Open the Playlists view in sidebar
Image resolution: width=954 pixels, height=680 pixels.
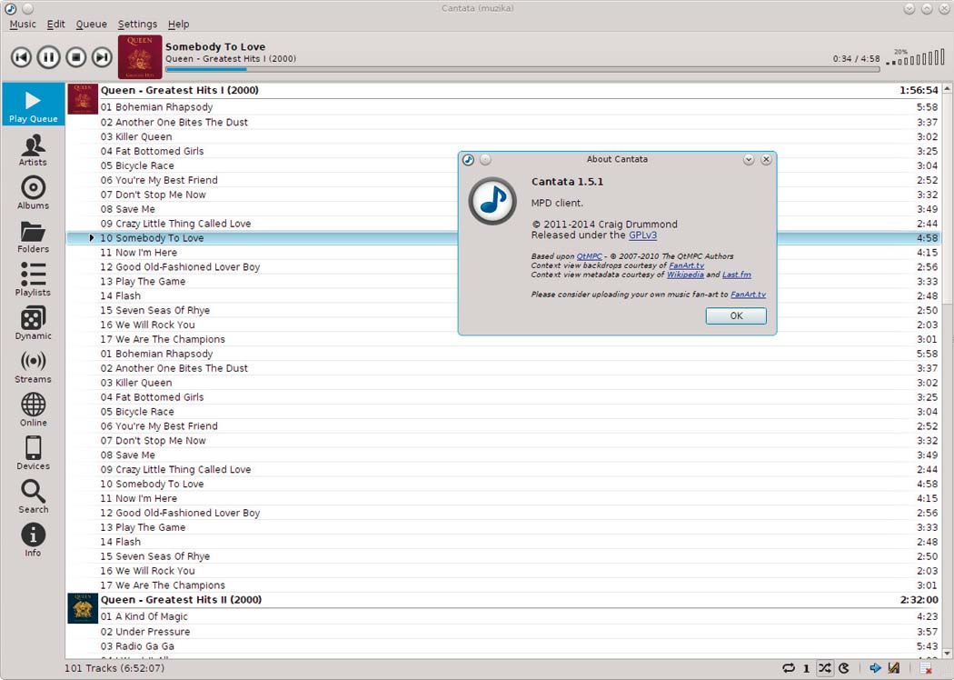pyautogui.click(x=33, y=279)
